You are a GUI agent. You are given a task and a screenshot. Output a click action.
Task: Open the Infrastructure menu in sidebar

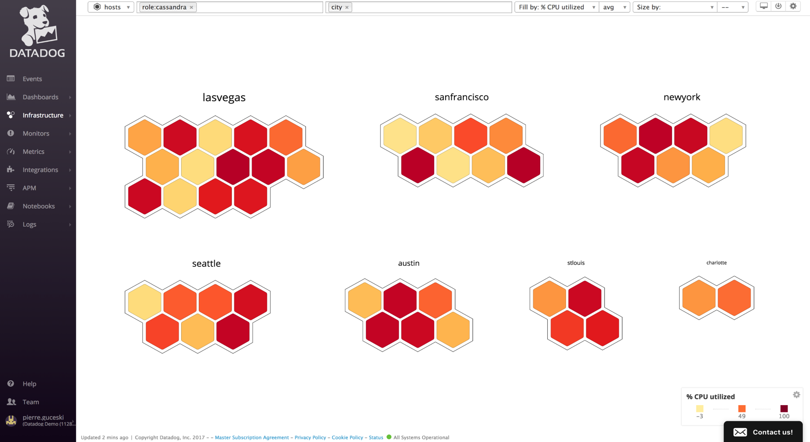[43, 115]
